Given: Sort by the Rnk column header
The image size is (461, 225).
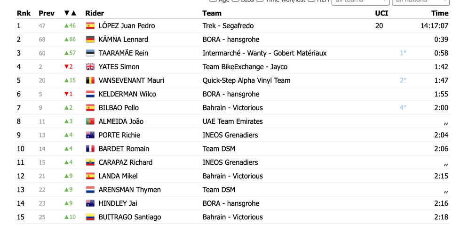Looking at the screenshot, I should pyautogui.click(x=24, y=13).
